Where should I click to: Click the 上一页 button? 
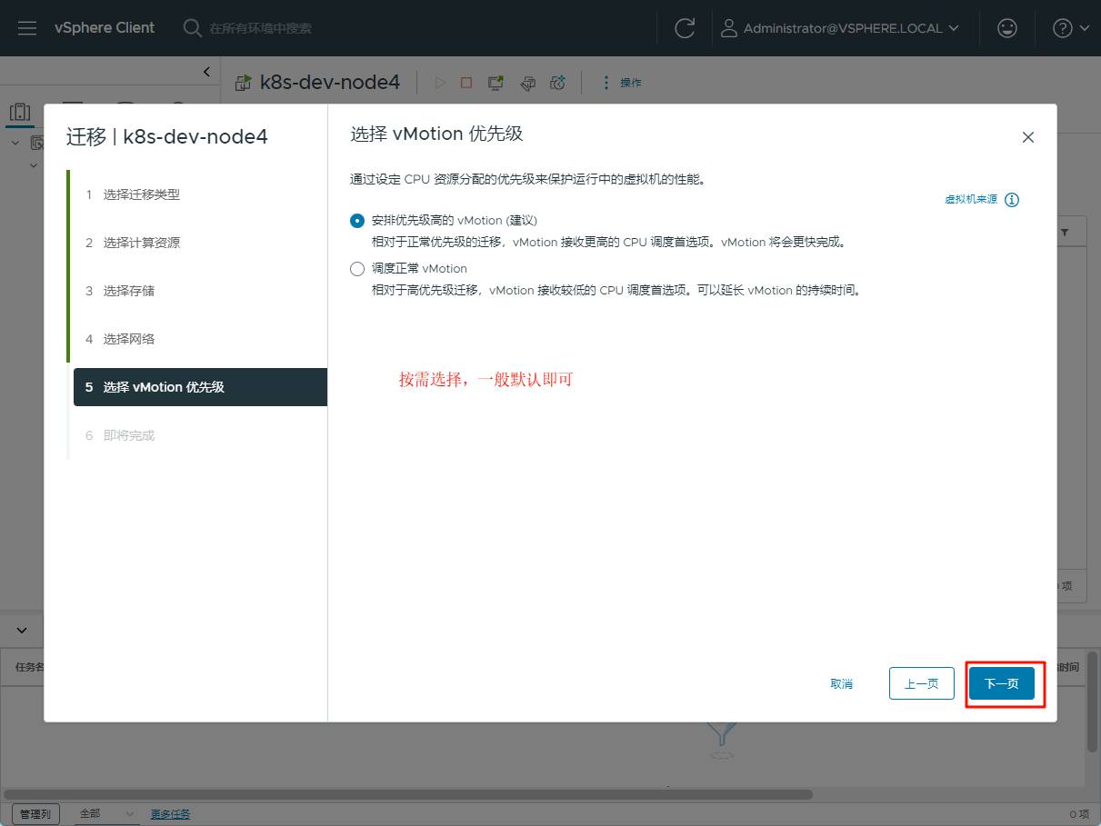tap(921, 683)
